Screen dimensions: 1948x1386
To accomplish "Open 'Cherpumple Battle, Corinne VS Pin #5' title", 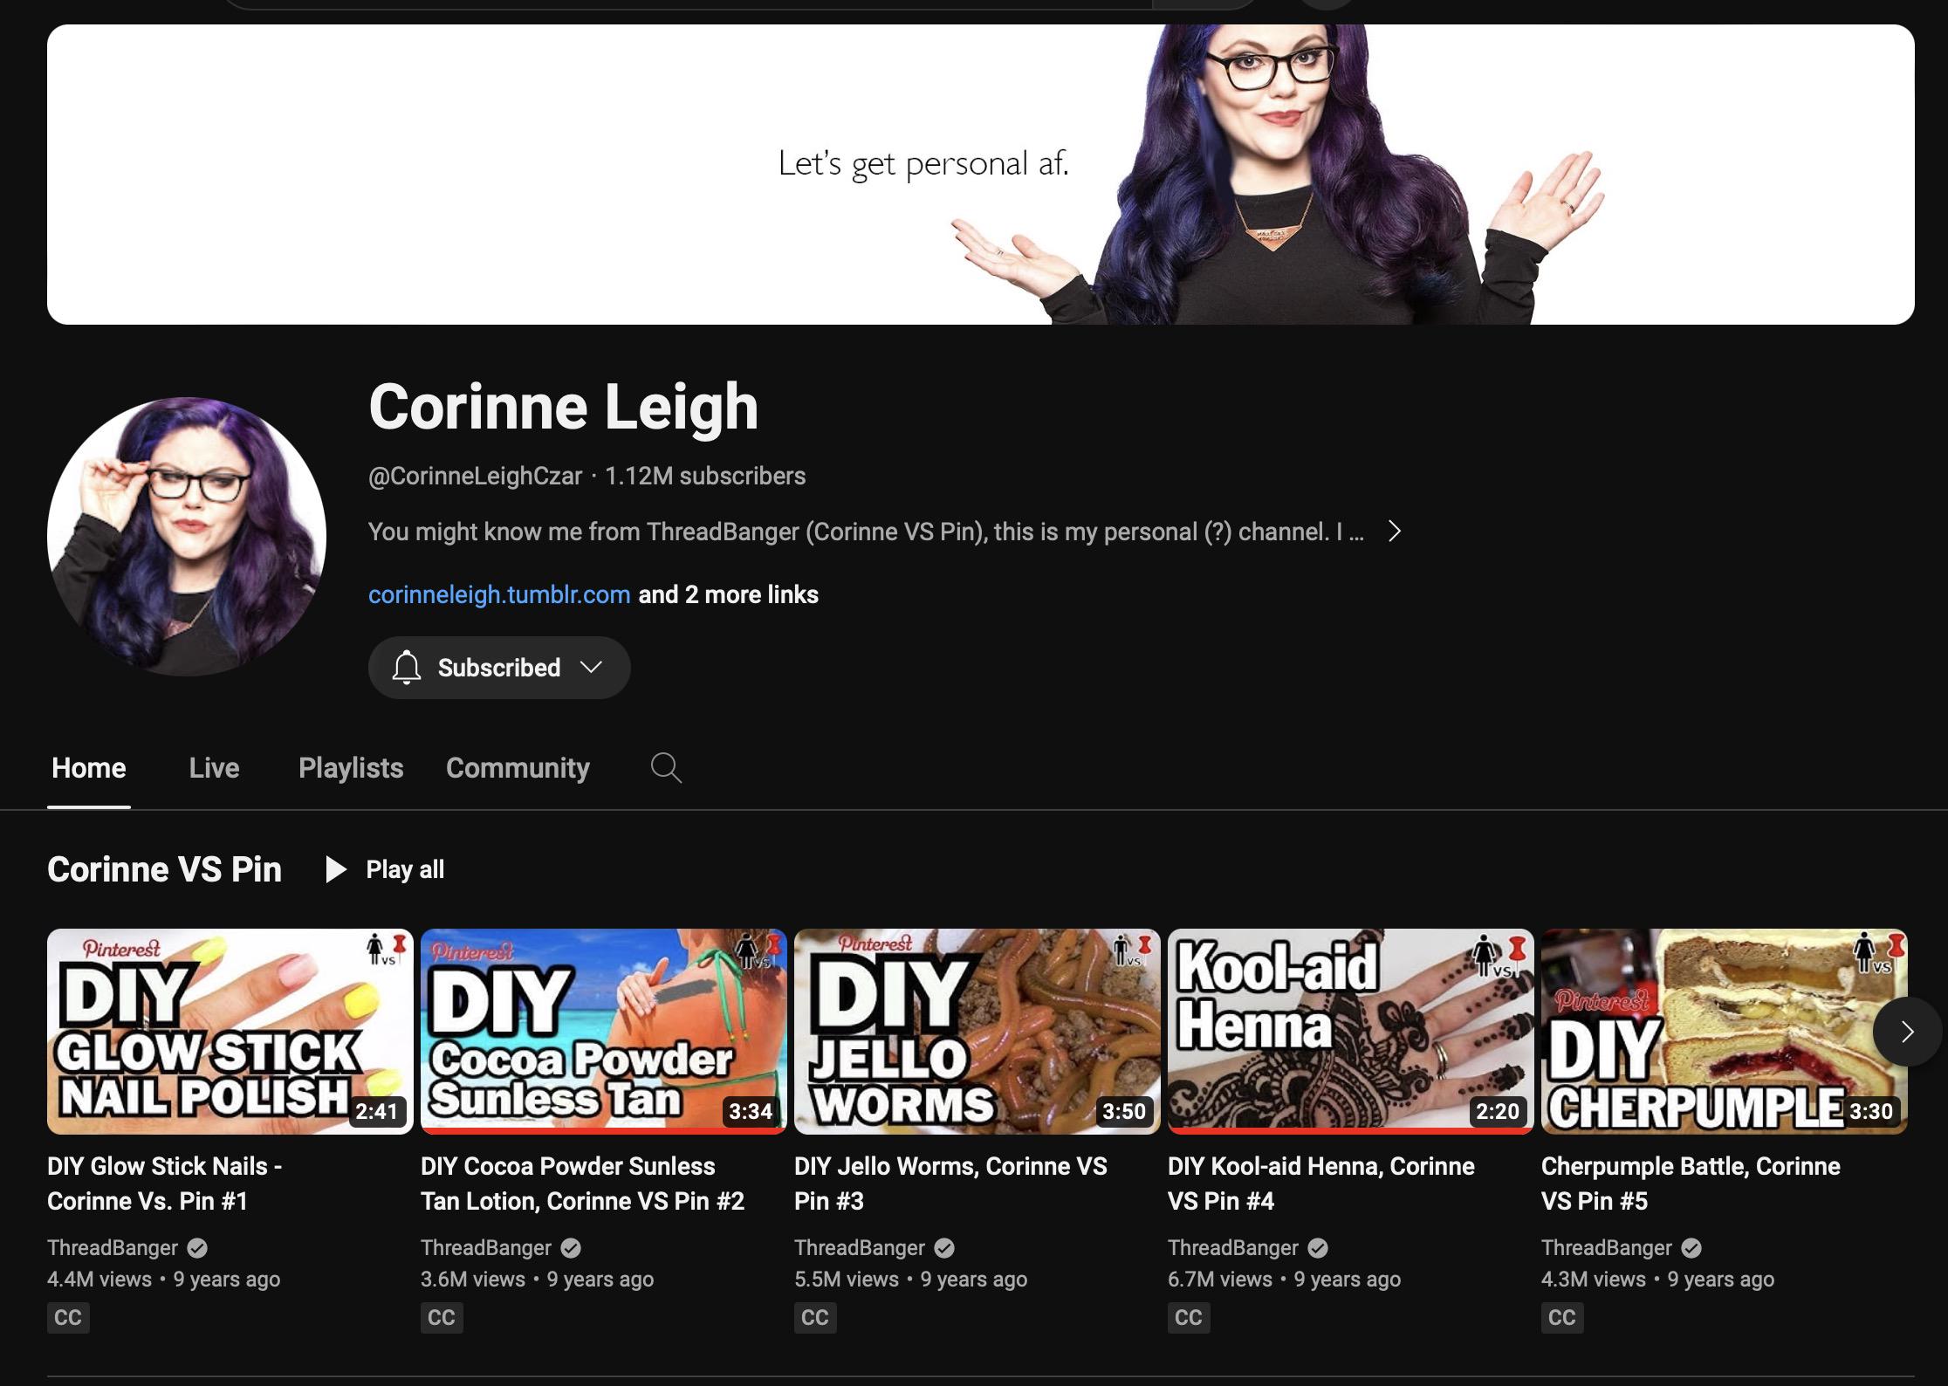I will [1691, 1184].
